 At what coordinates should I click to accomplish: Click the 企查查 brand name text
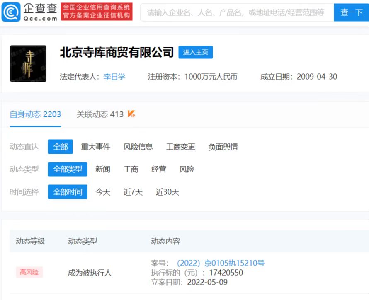(x=40, y=8)
